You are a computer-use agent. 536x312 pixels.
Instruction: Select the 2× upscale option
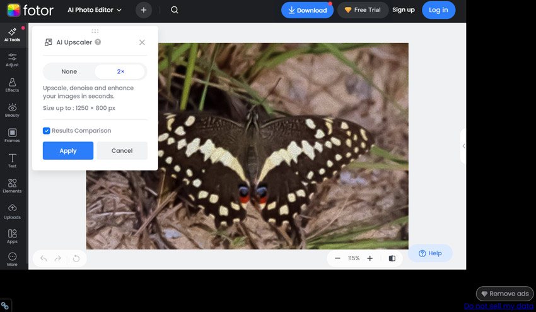click(x=120, y=71)
